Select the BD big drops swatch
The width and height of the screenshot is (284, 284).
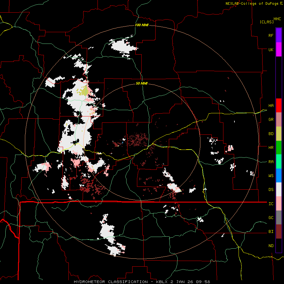click(x=279, y=134)
